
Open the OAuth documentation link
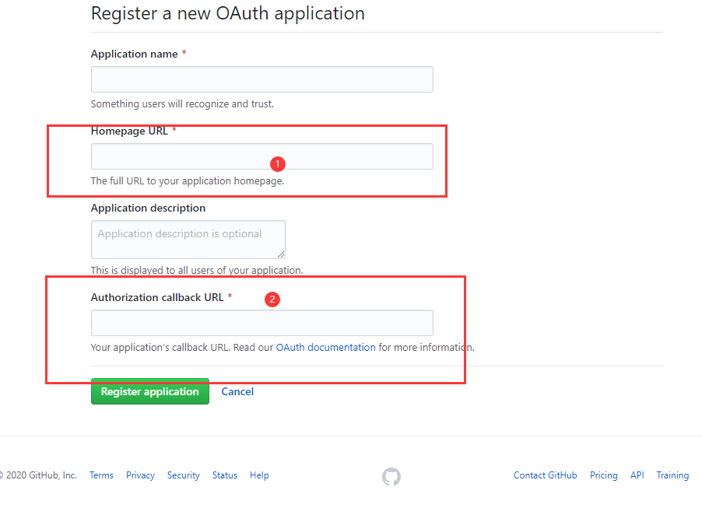[x=325, y=347]
